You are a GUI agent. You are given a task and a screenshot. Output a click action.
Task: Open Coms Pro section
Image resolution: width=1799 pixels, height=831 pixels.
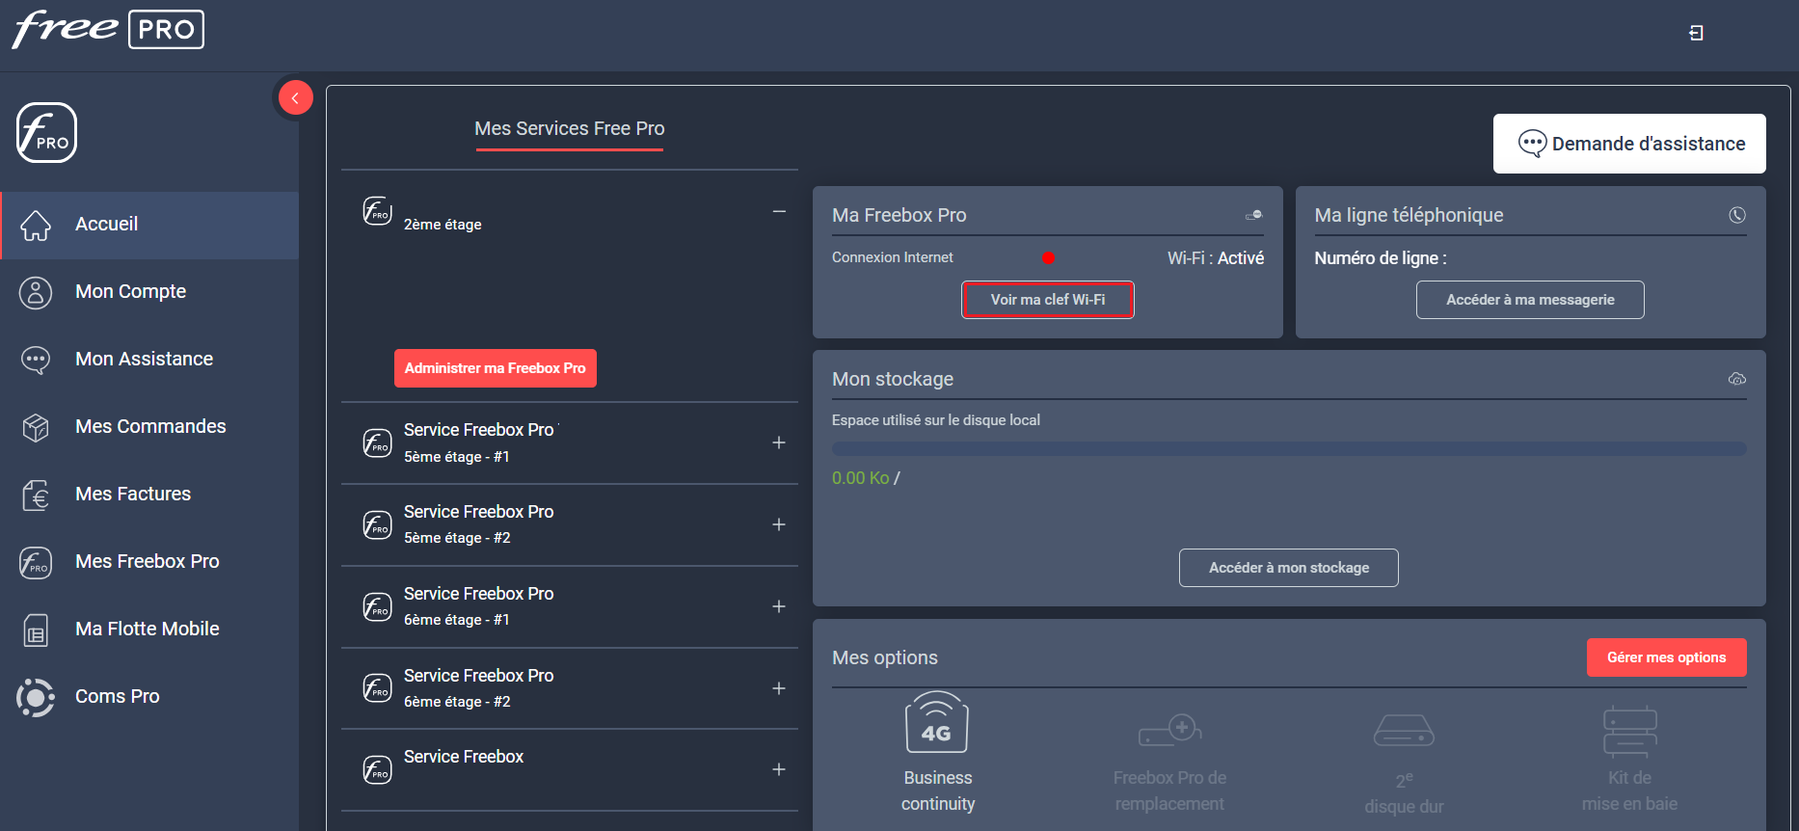(149, 697)
